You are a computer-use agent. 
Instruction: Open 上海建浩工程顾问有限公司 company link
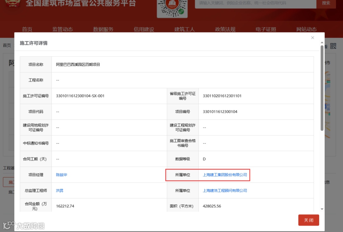point(225,190)
